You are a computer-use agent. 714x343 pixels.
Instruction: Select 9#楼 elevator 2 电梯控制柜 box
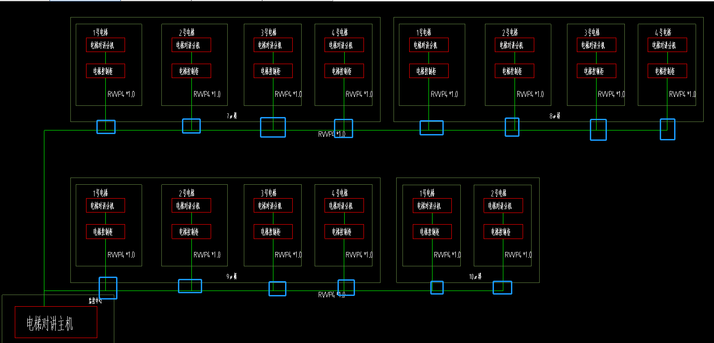pyautogui.click(x=191, y=231)
